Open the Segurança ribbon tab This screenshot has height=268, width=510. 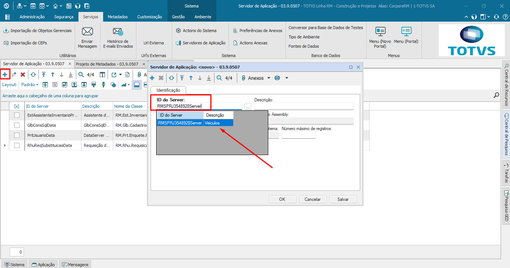click(64, 17)
